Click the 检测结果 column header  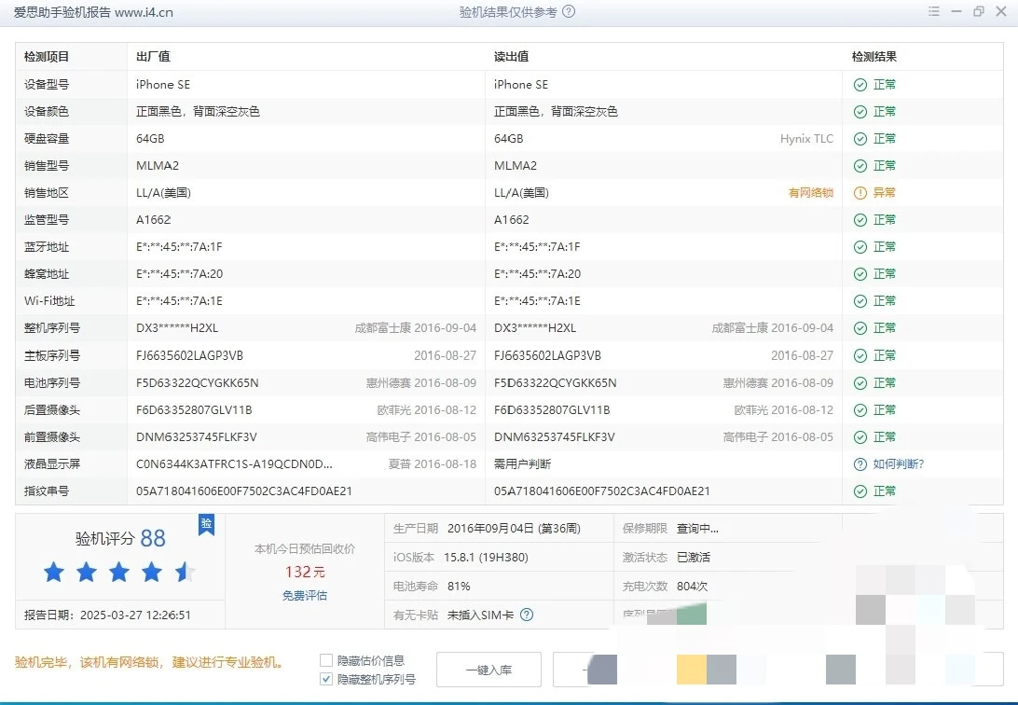point(874,57)
